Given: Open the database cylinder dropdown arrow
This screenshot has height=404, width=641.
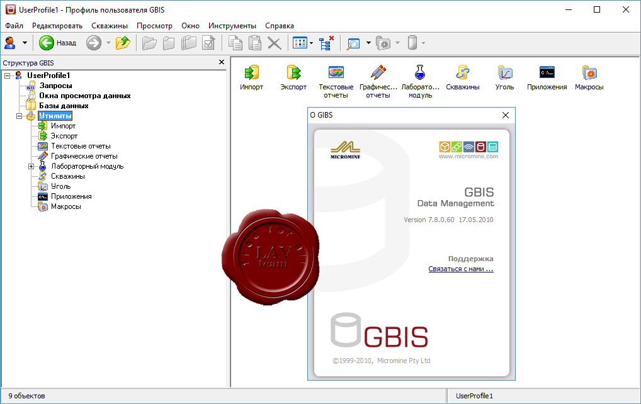Looking at the screenshot, I should coord(424,43).
